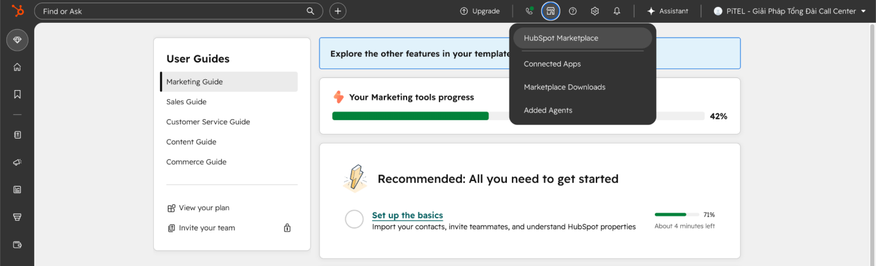Click the Upgrade button text
The width and height of the screenshot is (876, 266).
tap(486, 11)
